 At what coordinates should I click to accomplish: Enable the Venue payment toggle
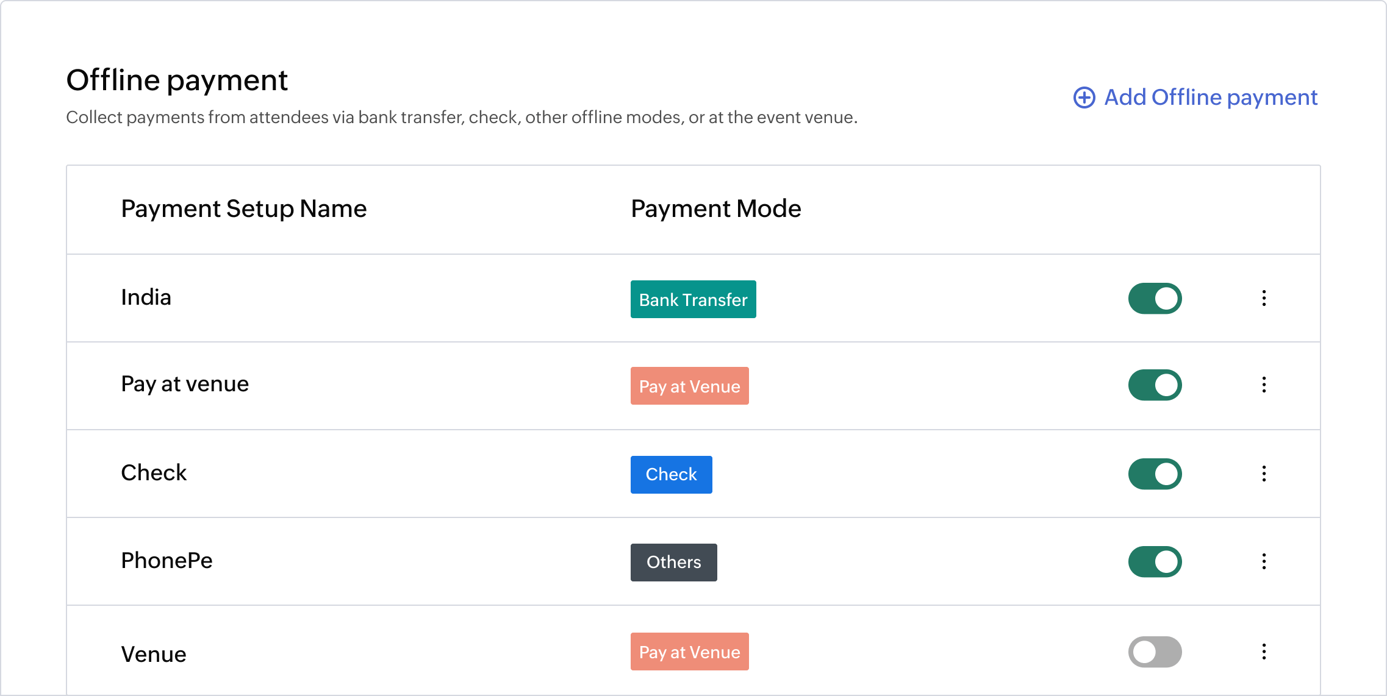tap(1155, 652)
